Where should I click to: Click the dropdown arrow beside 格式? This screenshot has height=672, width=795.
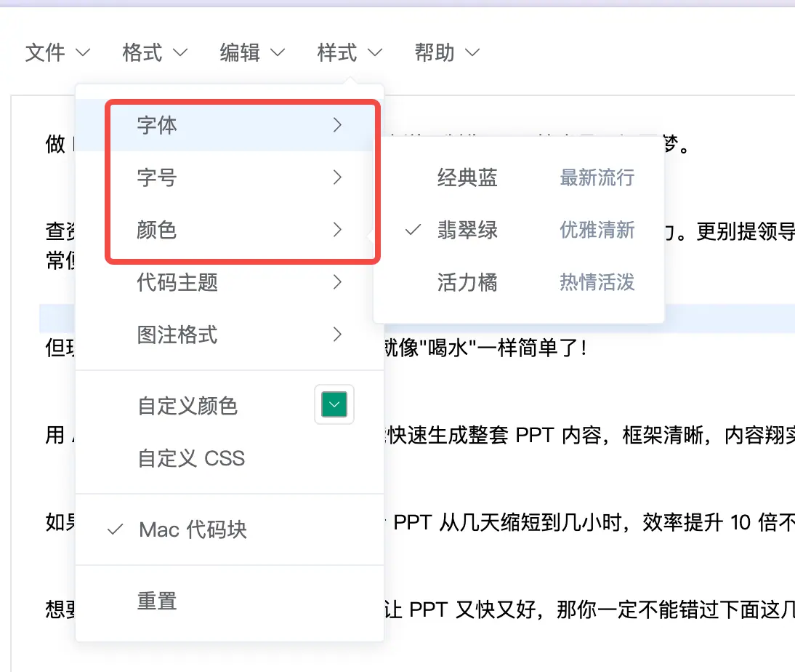click(180, 52)
